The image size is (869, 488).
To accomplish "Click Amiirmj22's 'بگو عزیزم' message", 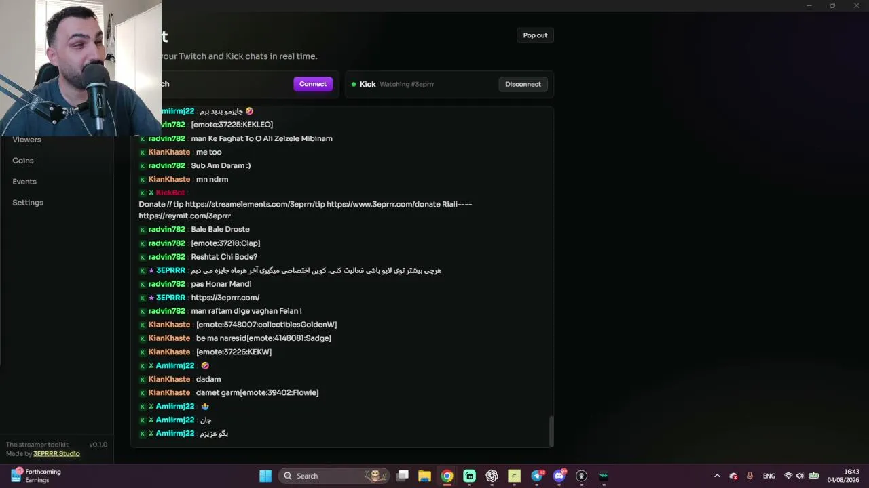I will tap(214, 434).
